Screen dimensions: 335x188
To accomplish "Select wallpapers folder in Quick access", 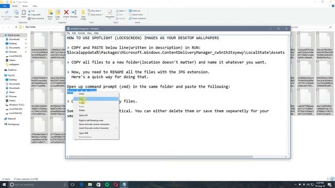I will pyautogui.click(x=13, y=64).
